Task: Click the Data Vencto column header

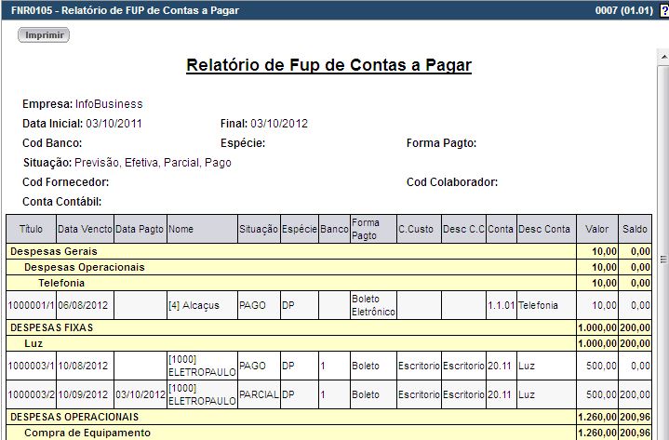Action: (85, 229)
